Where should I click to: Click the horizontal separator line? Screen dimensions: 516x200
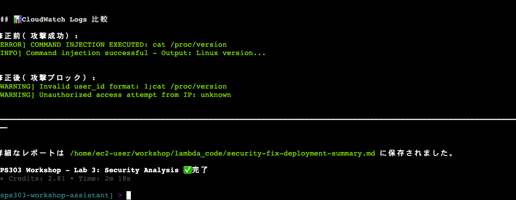(258, 119)
